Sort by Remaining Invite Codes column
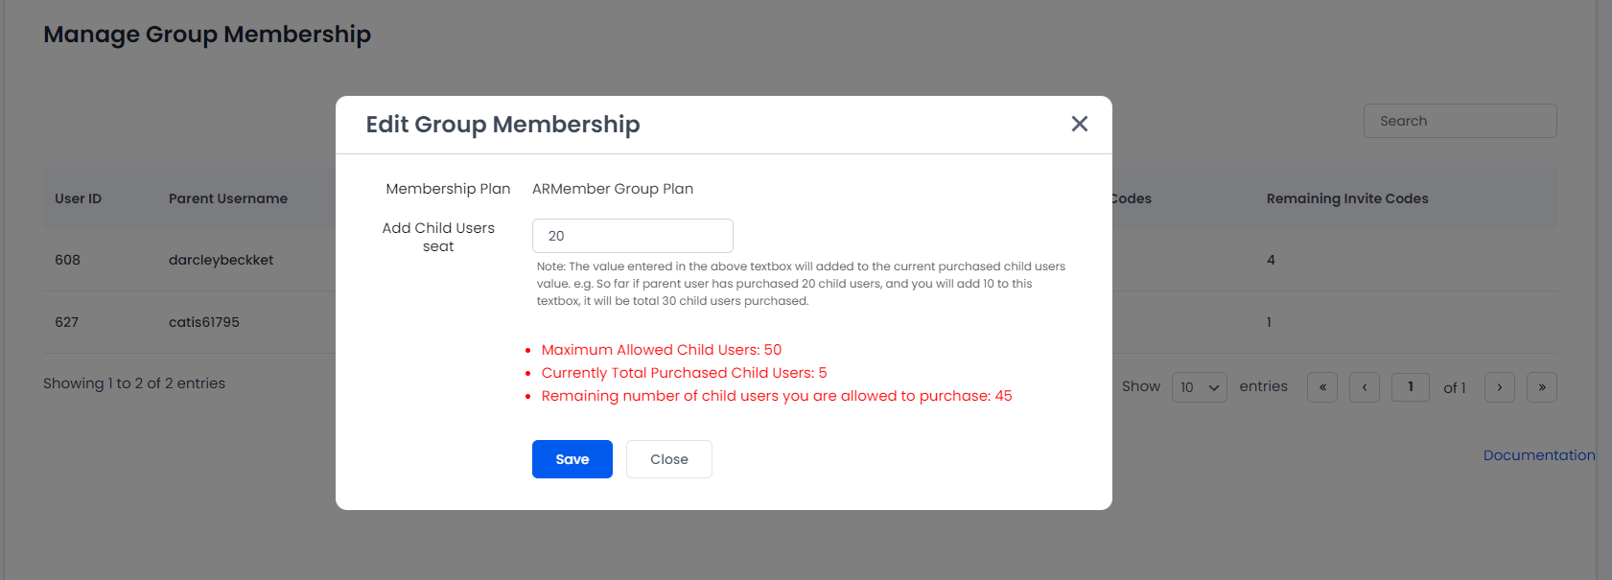 tap(1347, 198)
